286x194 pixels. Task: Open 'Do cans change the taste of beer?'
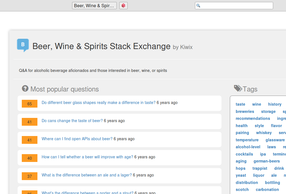point(72,121)
